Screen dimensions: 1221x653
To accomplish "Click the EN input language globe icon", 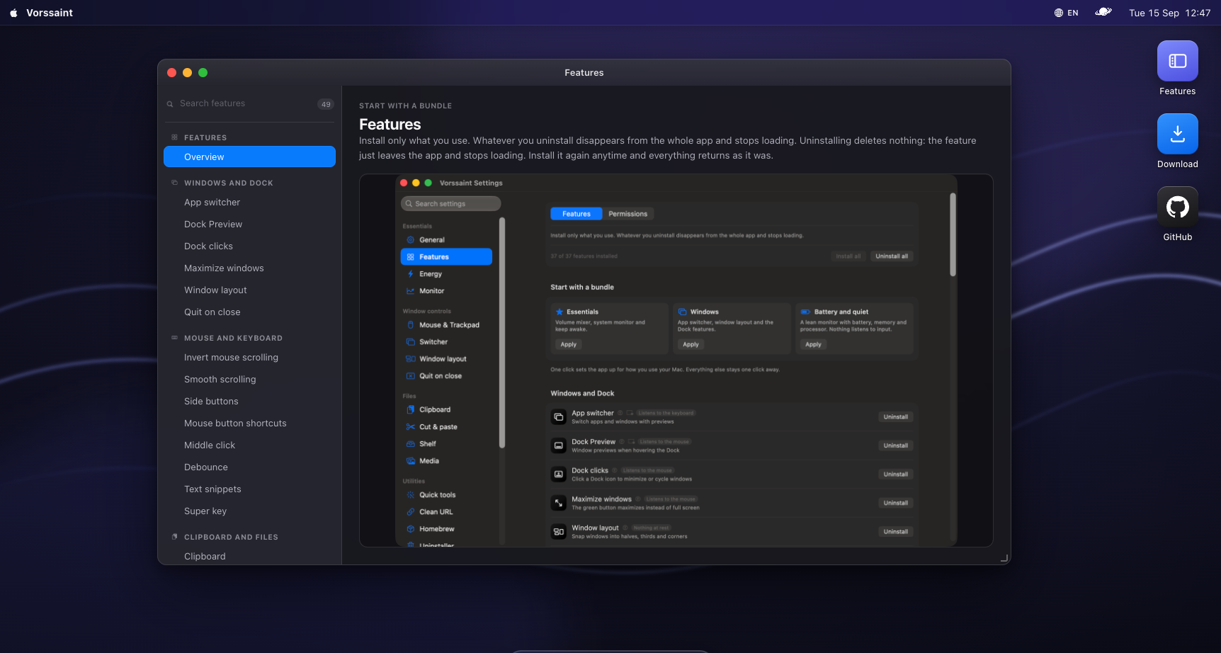I will click(1059, 13).
